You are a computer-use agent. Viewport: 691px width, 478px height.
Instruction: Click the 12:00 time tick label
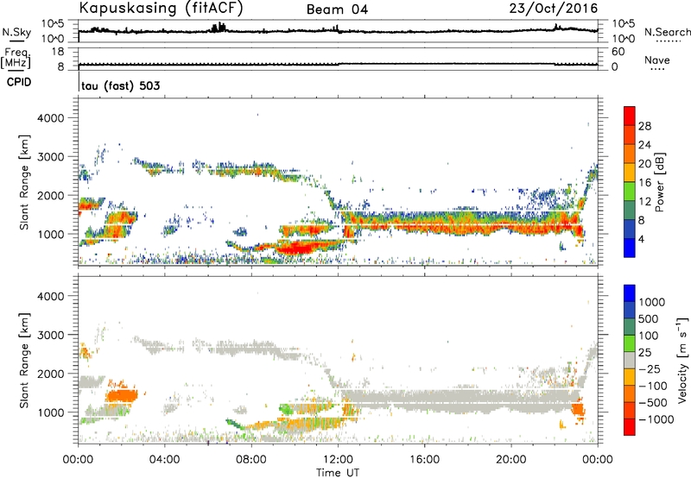[x=338, y=460]
